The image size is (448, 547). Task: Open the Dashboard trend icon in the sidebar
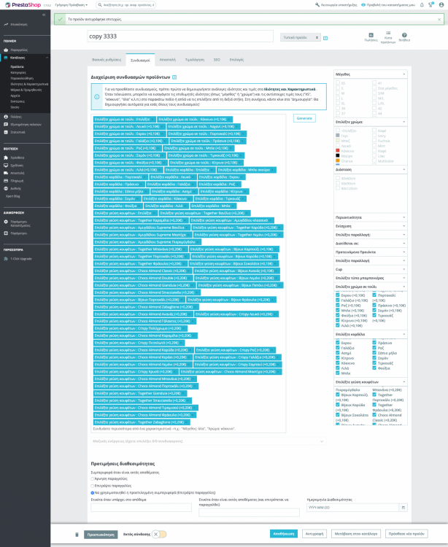6,24
